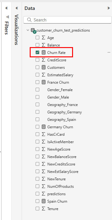Click the Customers measure calculator icon
Viewport: 112px width, 220px height.
(x=44, y=68)
